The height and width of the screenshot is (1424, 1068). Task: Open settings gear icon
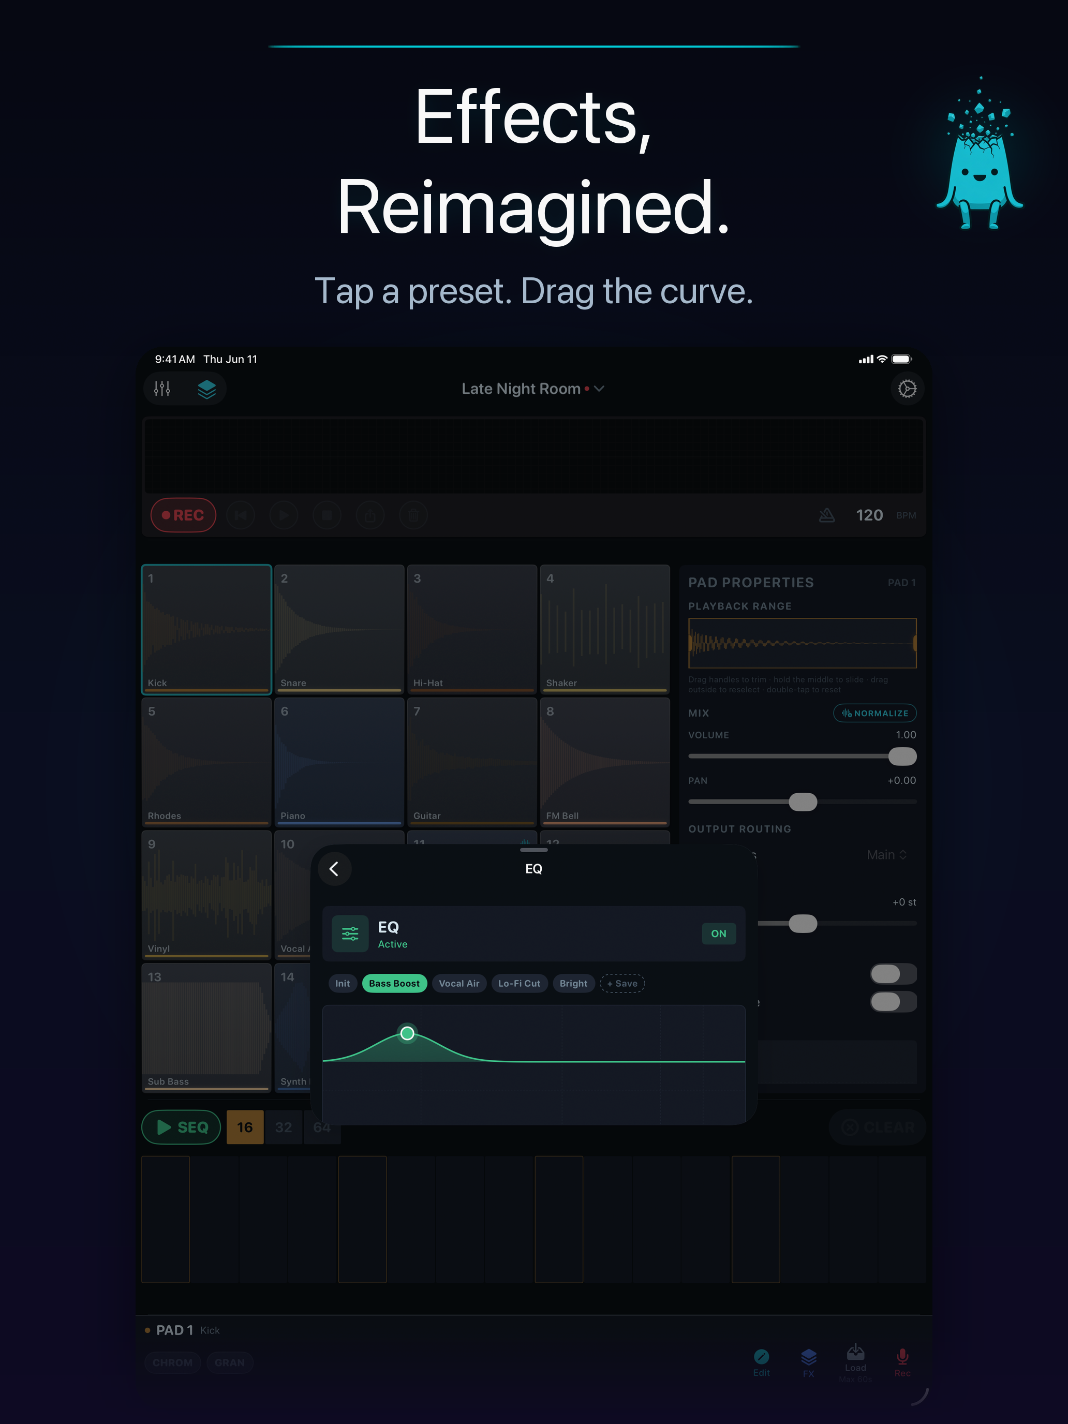tap(907, 389)
